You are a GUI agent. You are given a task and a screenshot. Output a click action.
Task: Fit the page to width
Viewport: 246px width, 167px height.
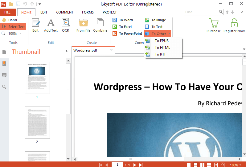216,165
